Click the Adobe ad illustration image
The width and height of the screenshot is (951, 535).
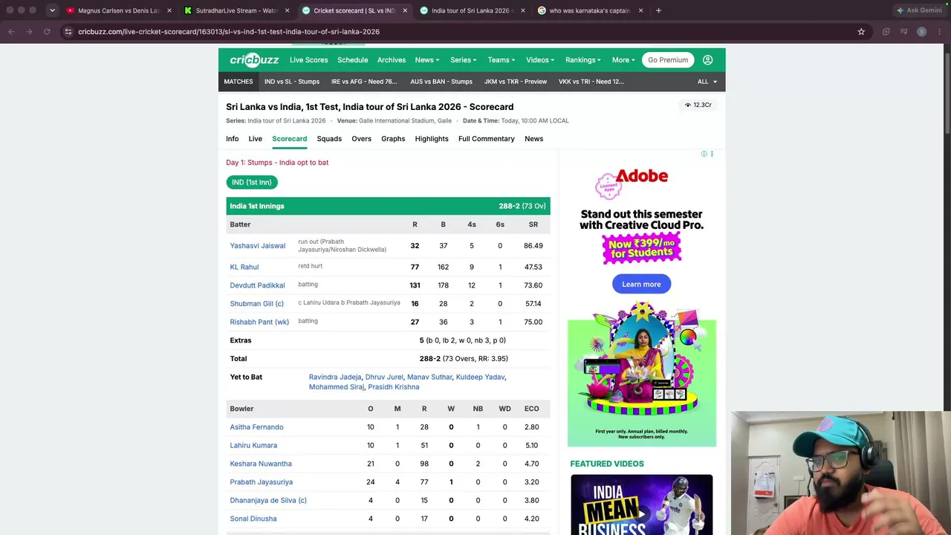pos(642,361)
